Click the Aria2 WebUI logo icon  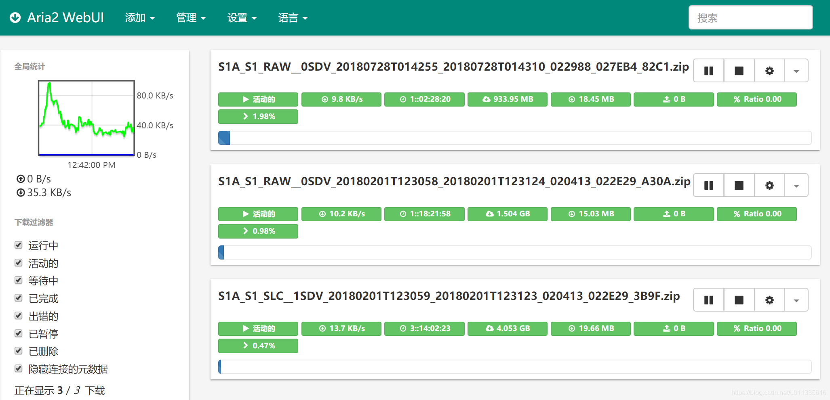tap(15, 17)
